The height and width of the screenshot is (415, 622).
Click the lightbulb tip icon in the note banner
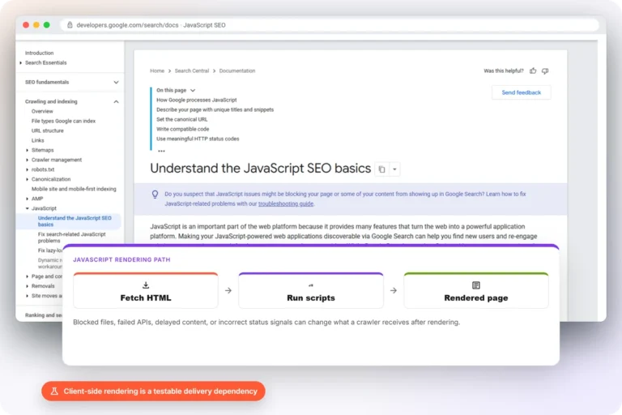coord(155,195)
